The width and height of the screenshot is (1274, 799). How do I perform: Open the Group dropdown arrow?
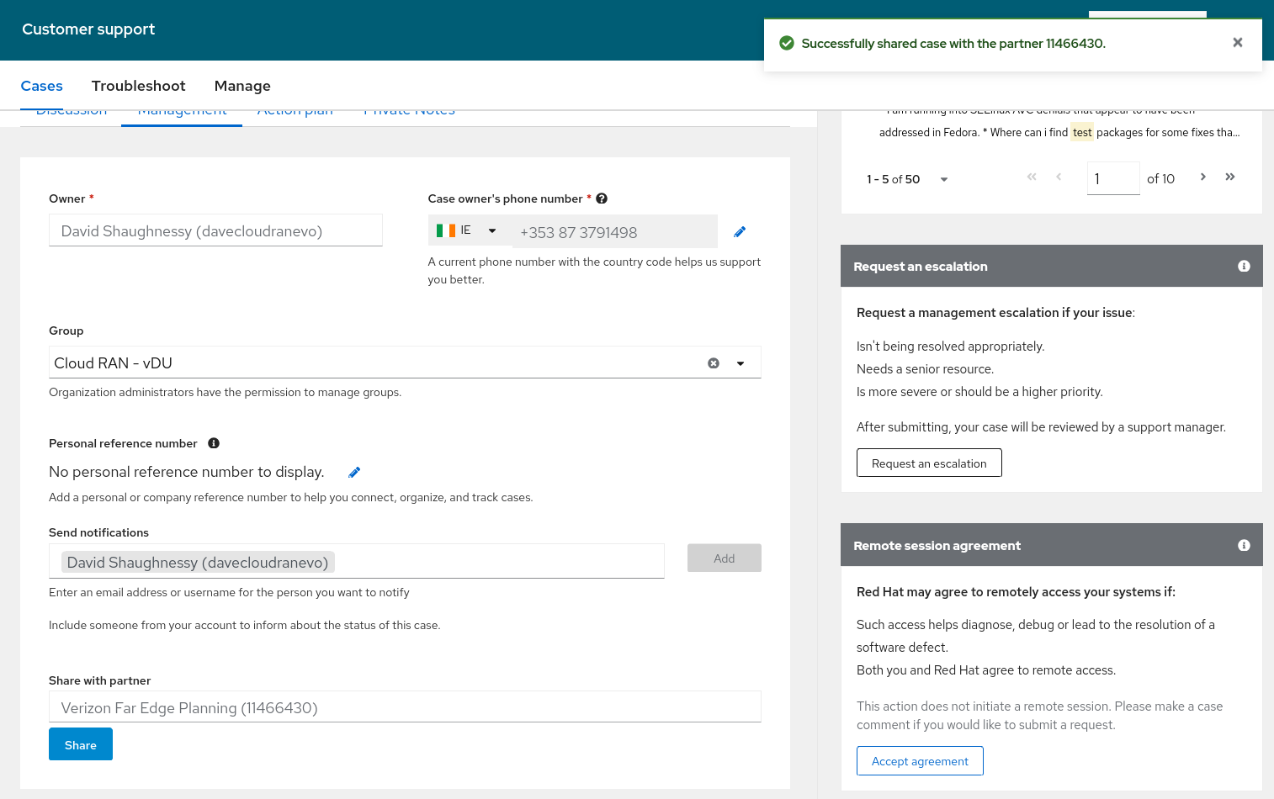[x=741, y=363]
